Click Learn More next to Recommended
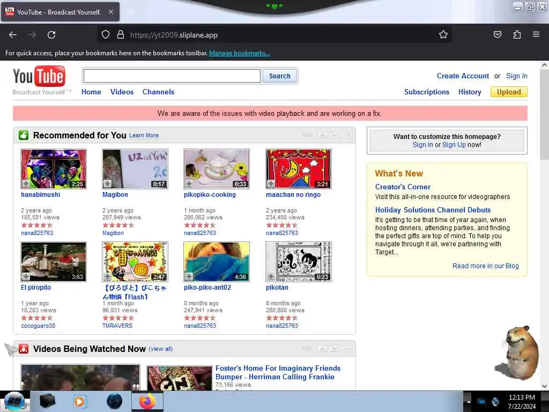Image resolution: width=549 pixels, height=412 pixels. click(x=144, y=135)
